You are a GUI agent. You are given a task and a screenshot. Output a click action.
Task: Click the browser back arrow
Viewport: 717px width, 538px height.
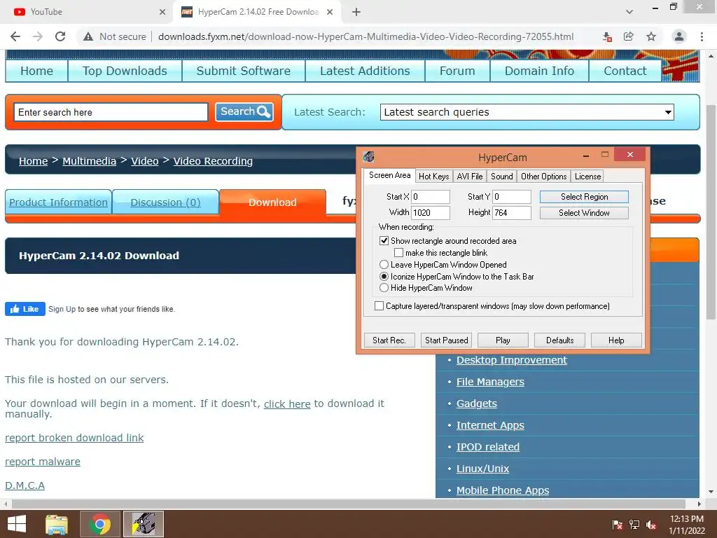(15, 36)
